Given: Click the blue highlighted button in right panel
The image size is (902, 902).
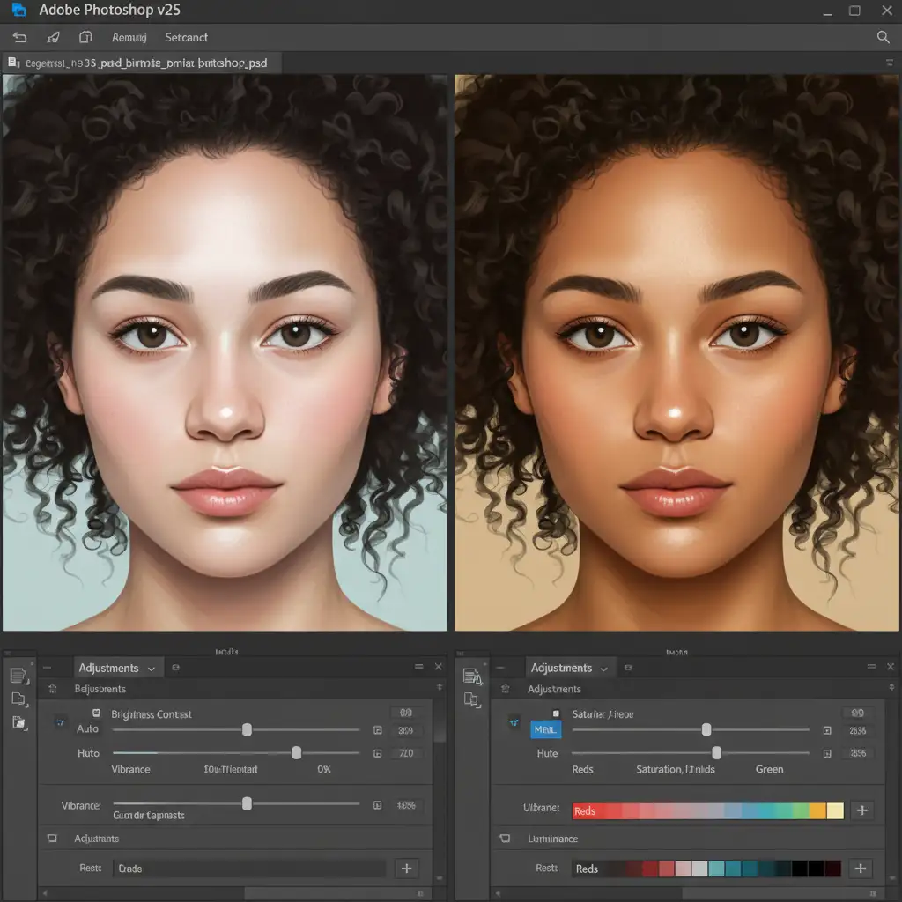Looking at the screenshot, I should [x=545, y=729].
